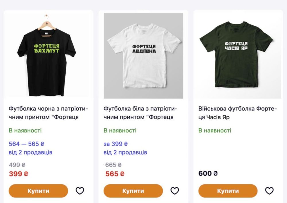The height and width of the screenshot is (203, 287).
Task: Click від 2 продавців under the 564-565 ₴ price
Action: coord(29,153)
